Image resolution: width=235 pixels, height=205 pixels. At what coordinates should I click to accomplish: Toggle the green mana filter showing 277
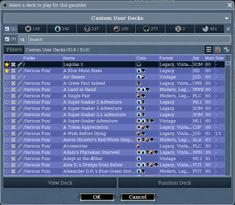pos(150,29)
